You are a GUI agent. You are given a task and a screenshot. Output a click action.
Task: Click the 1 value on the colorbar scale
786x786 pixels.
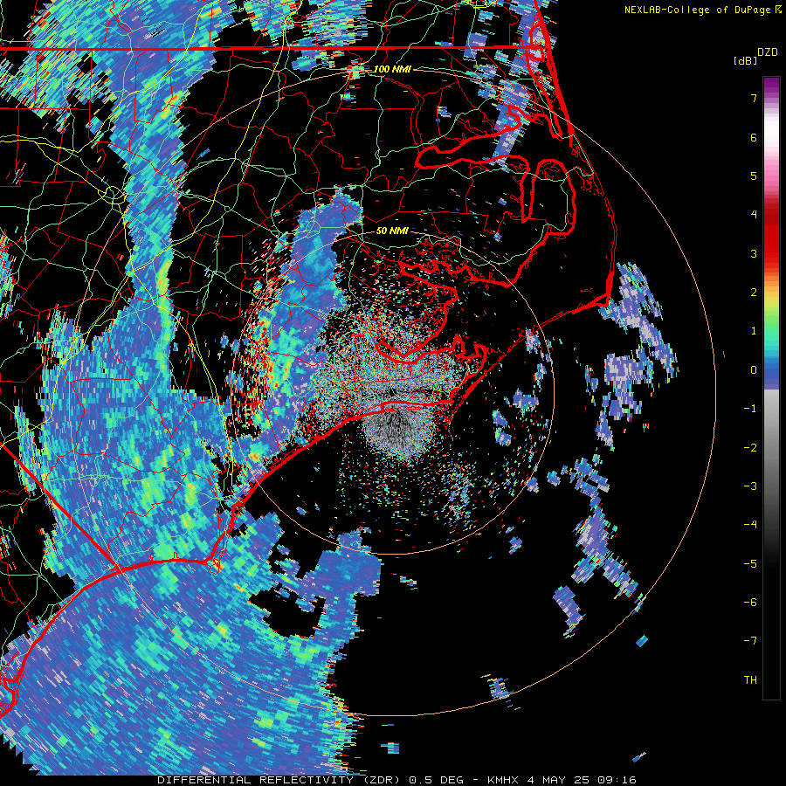point(754,331)
